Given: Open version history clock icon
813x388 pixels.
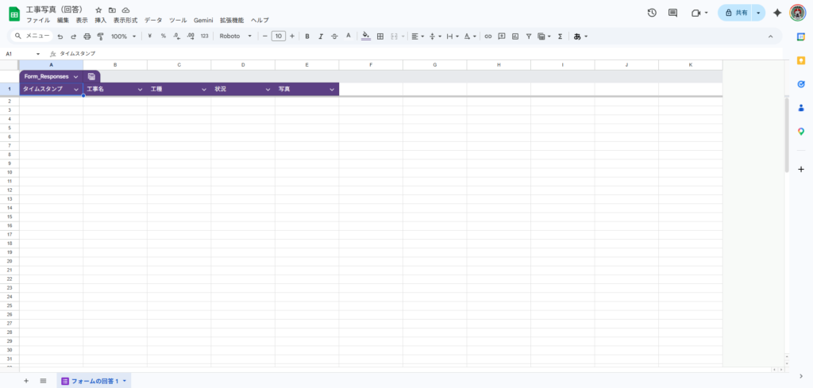Looking at the screenshot, I should [x=652, y=13].
